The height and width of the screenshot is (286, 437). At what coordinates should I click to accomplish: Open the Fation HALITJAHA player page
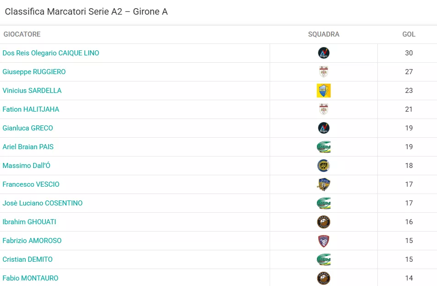pyautogui.click(x=31, y=109)
